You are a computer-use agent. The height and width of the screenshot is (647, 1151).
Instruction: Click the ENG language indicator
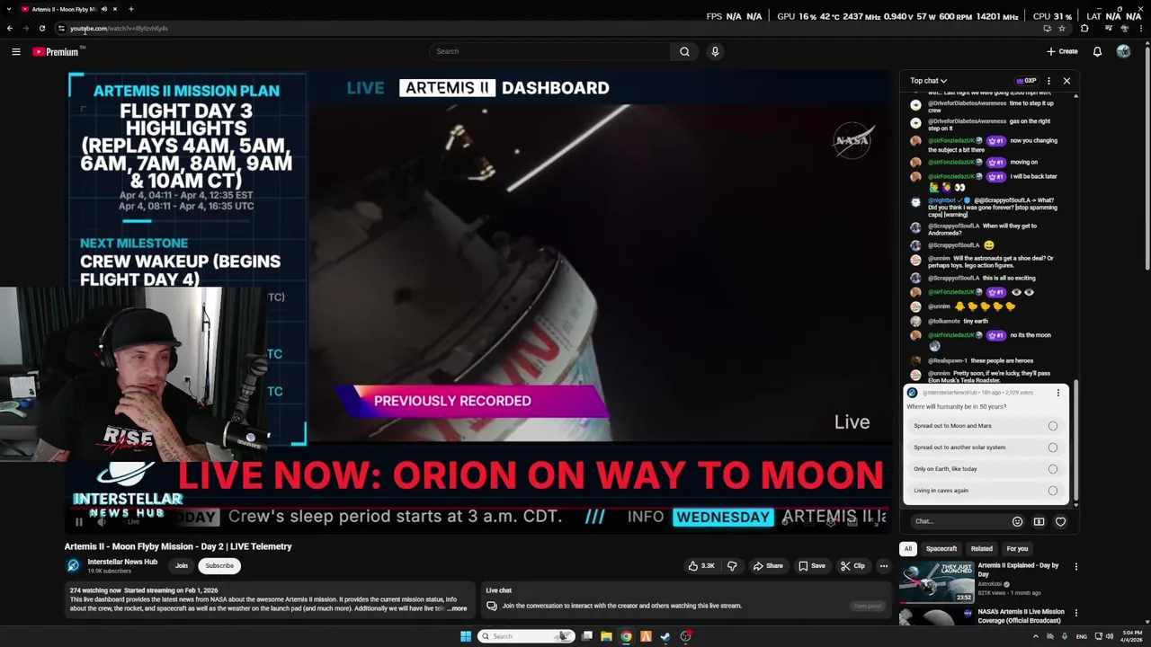tap(1082, 636)
